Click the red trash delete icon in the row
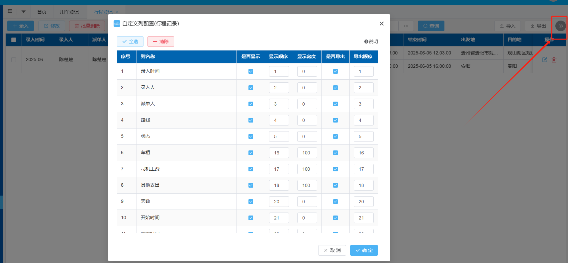The height and width of the screenshot is (263, 568). pyautogui.click(x=554, y=60)
